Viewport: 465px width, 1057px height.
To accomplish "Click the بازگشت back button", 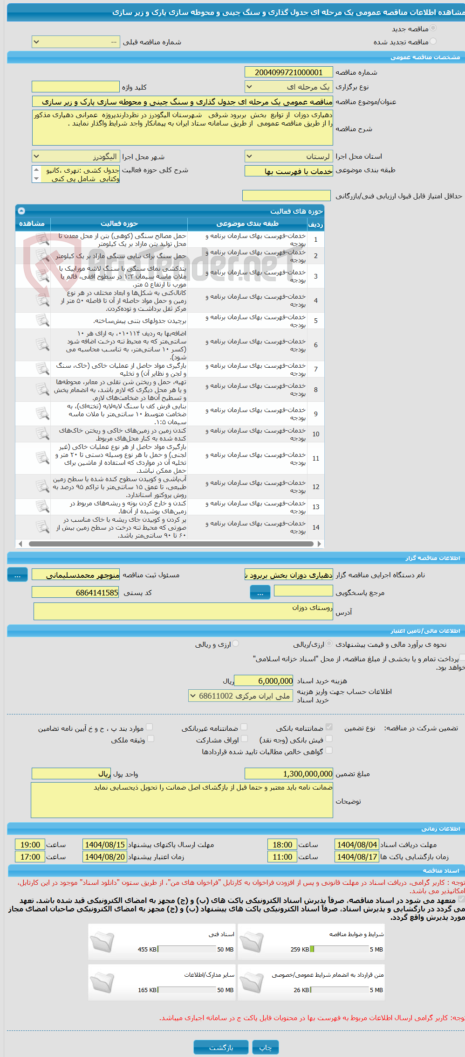I will point(221,1047).
